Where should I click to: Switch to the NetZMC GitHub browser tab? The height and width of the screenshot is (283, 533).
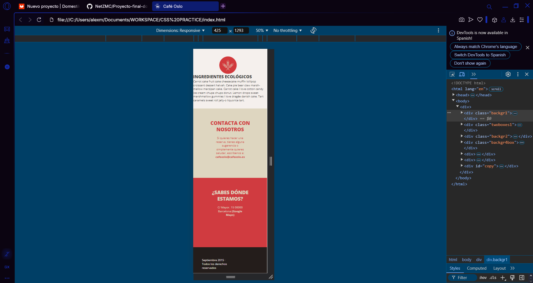tap(117, 6)
